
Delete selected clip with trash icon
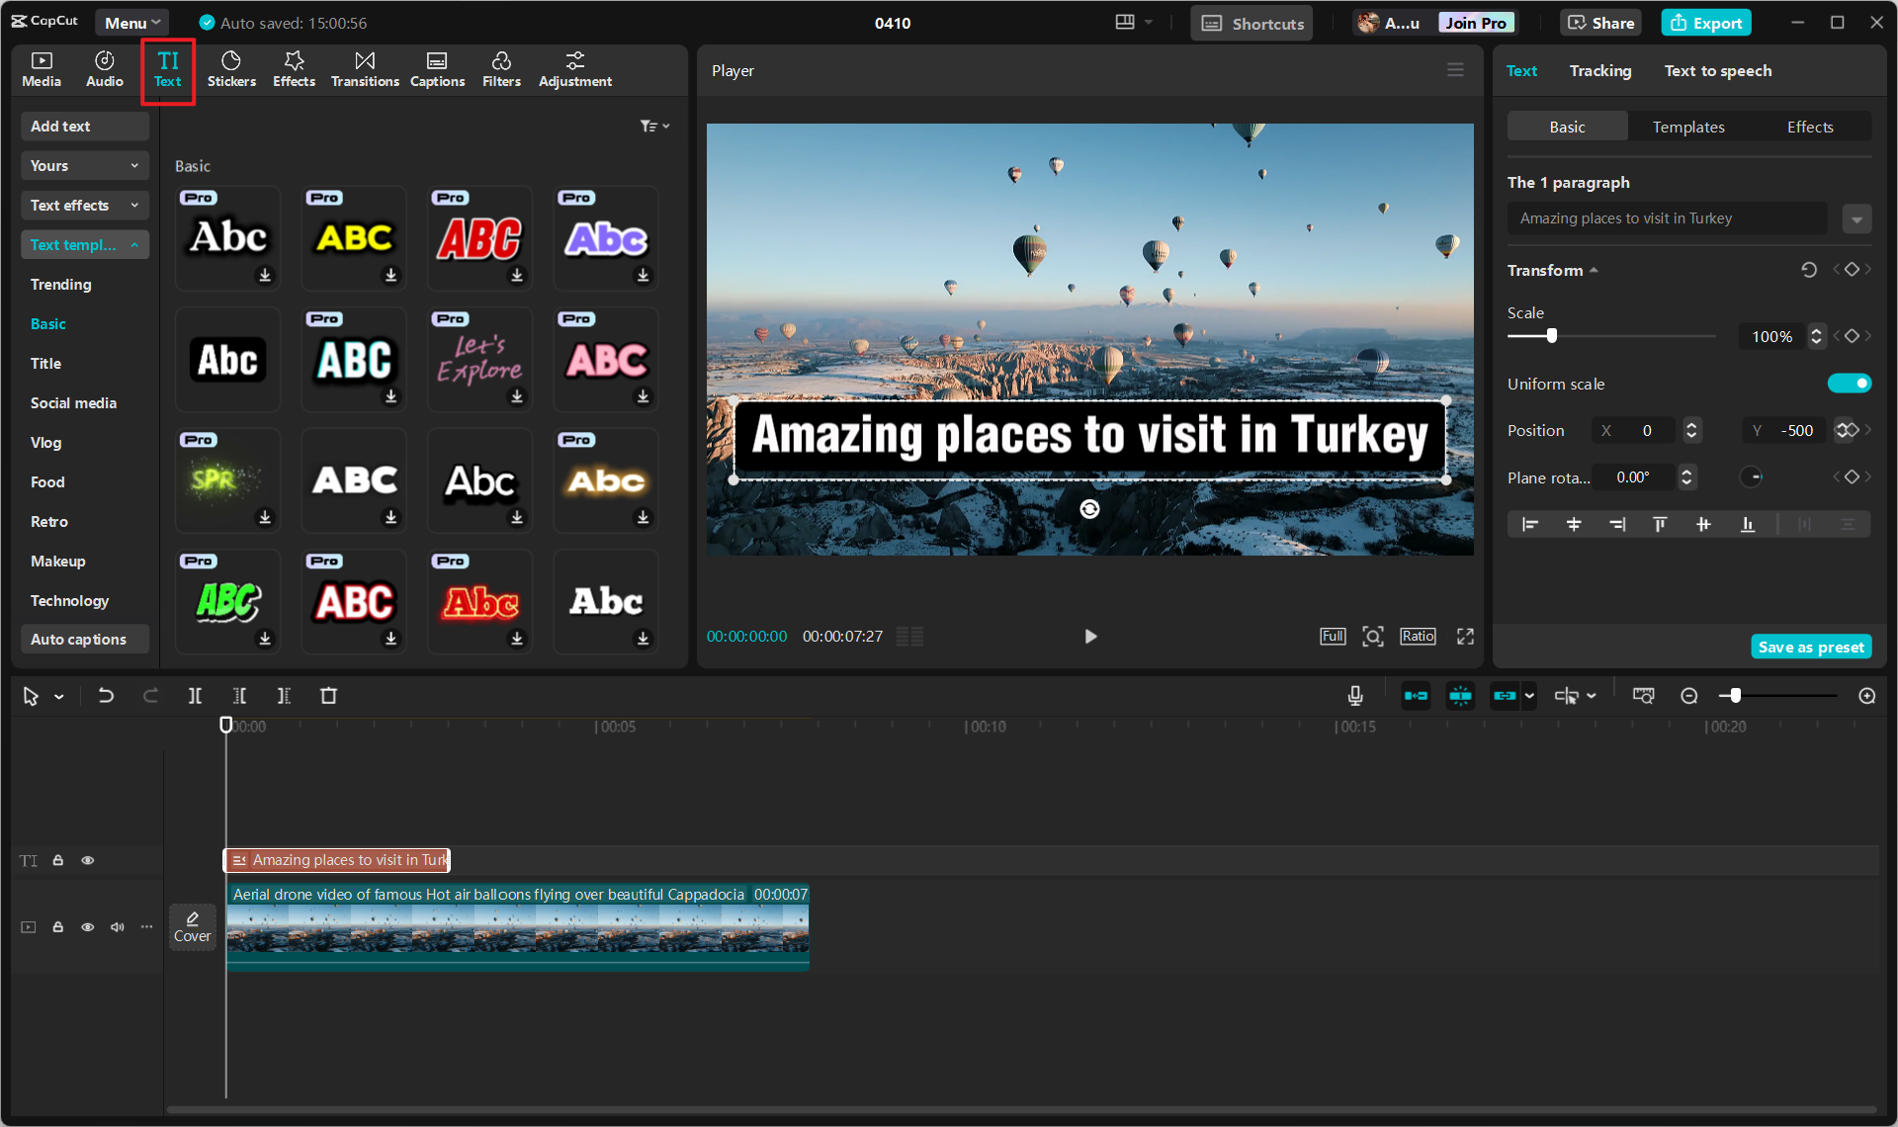point(329,696)
